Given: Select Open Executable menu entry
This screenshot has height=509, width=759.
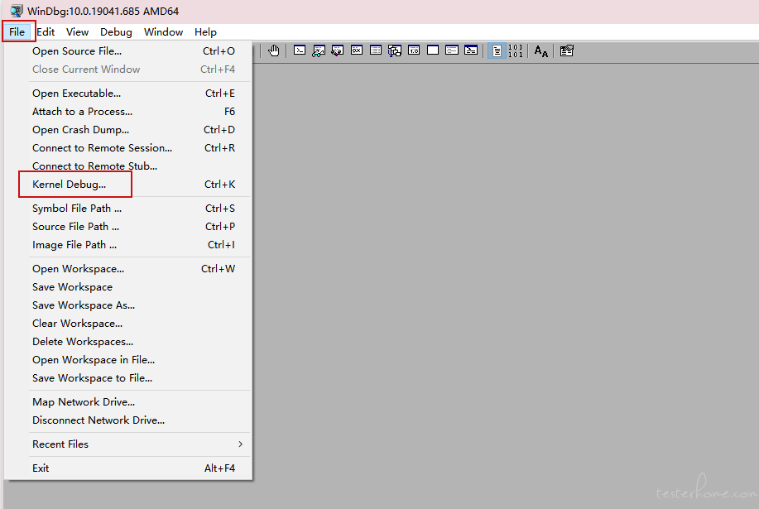Looking at the screenshot, I should click(128, 94).
